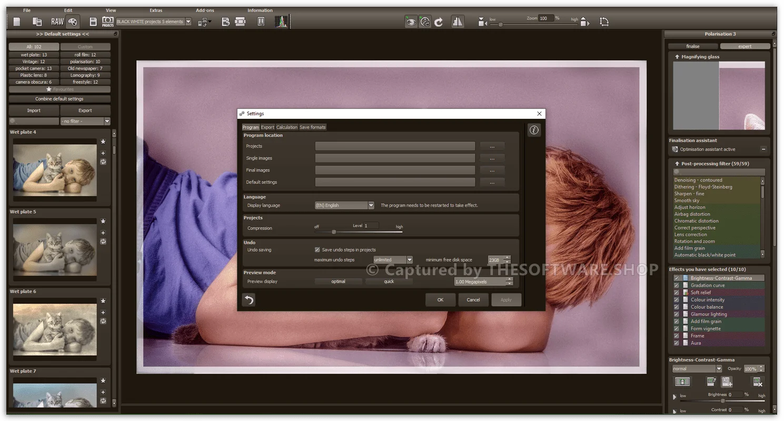Screen dimensions: 784x421
Task: Open the Extras menu
Action: pyautogui.click(x=156, y=11)
